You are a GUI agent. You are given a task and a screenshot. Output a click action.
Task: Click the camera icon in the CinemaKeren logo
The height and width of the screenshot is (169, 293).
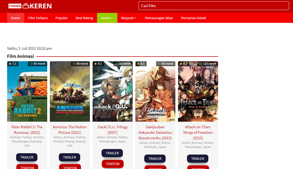pos(26,6)
